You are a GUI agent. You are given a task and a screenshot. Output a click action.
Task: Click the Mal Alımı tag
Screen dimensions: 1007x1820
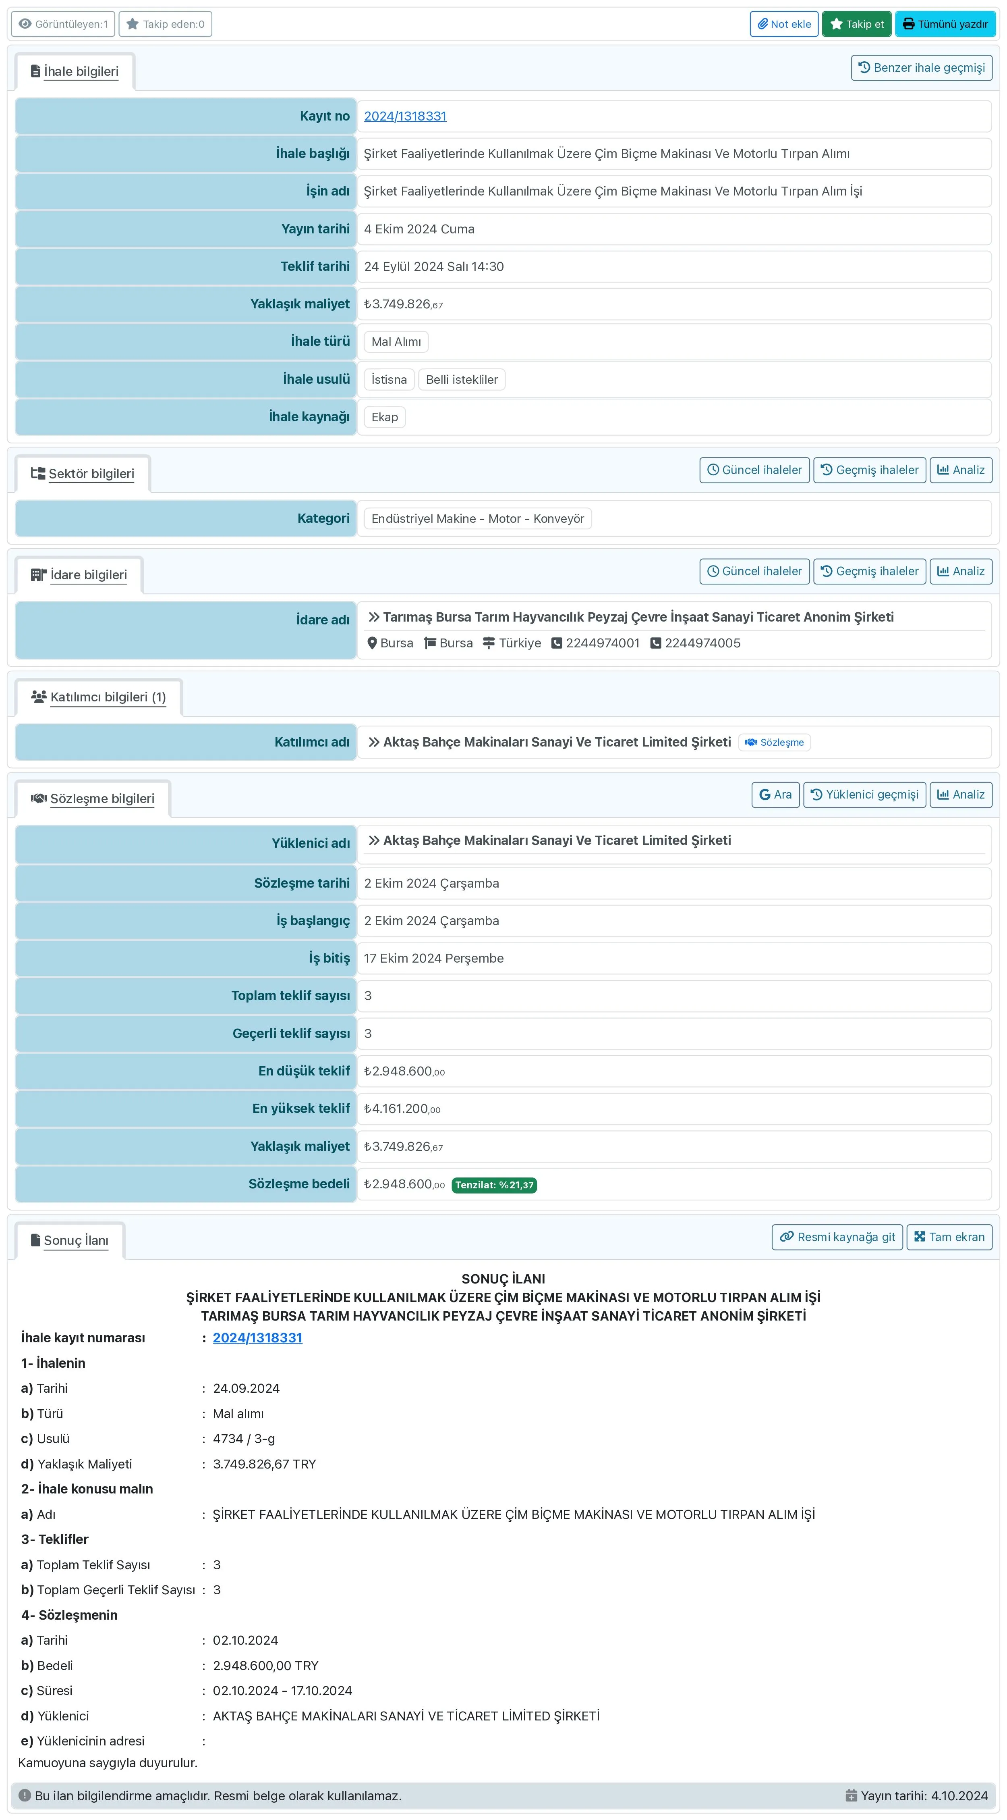click(x=396, y=341)
